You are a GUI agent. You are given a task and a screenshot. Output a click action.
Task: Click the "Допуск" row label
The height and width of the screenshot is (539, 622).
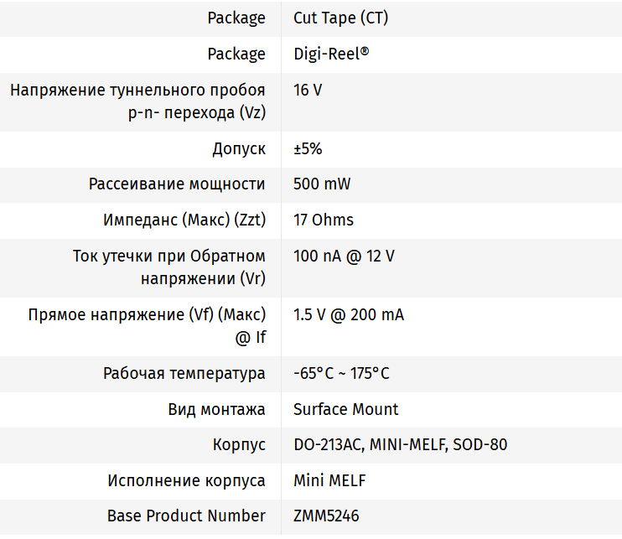pos(239,149)
